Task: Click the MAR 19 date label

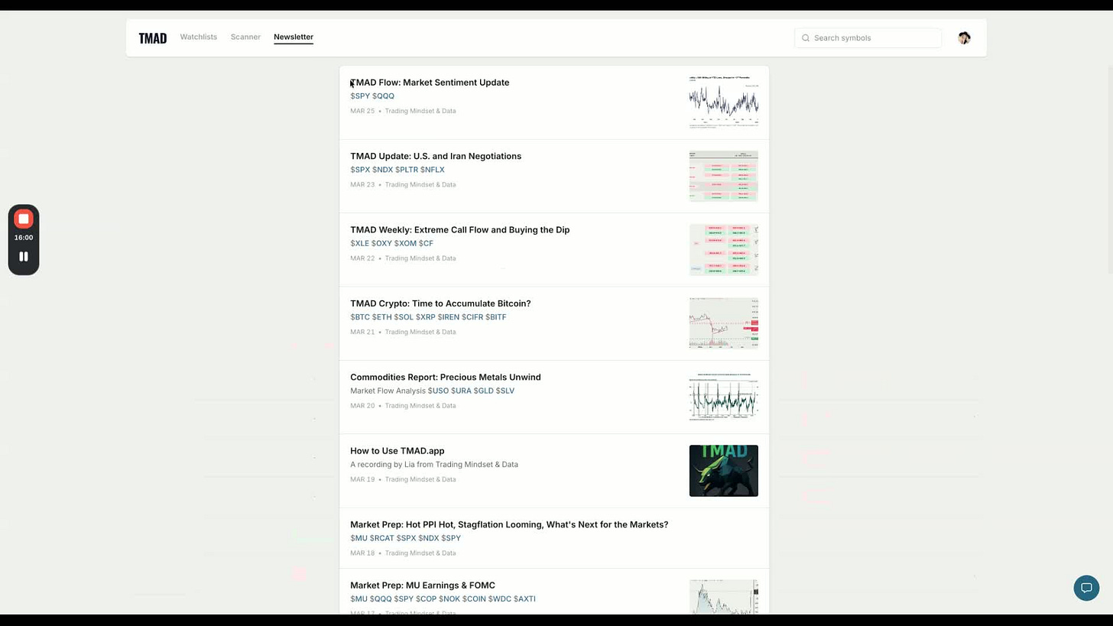Action: point(362,479)
